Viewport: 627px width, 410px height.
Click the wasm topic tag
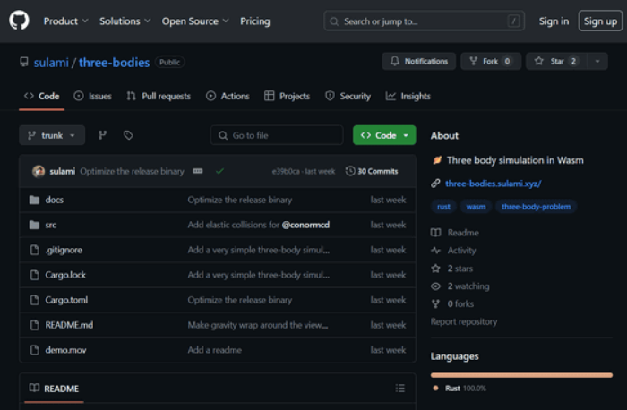tap(476, 207)
